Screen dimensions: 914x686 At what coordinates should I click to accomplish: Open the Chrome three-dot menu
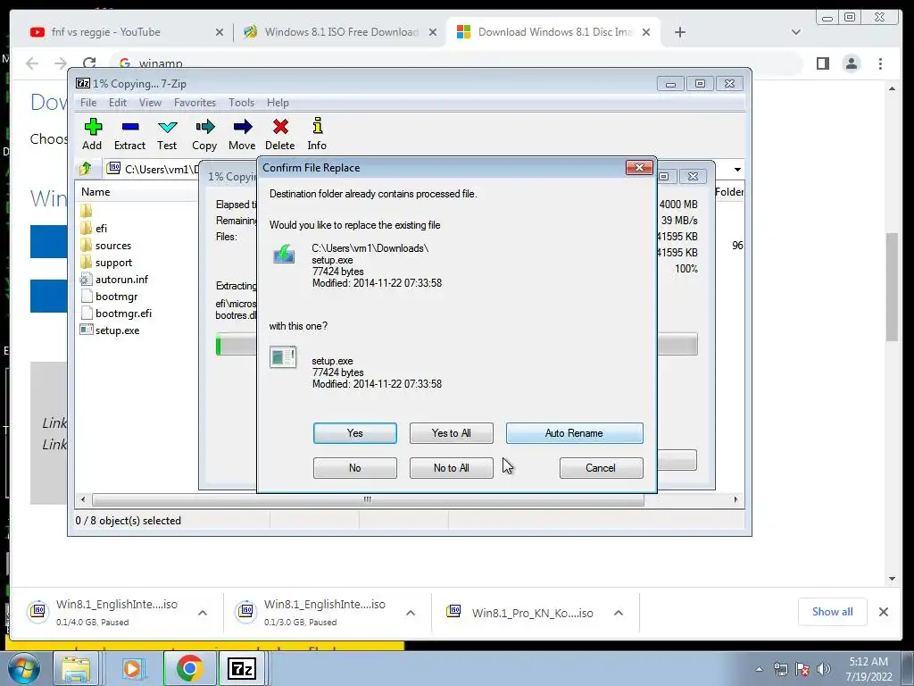point(880,63)
